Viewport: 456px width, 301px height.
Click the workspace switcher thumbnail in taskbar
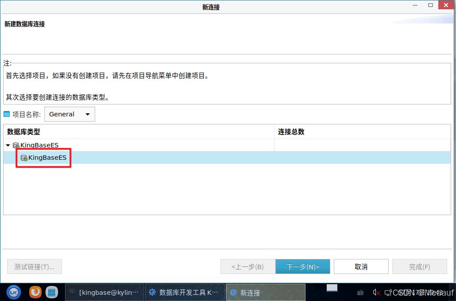click(332, 288)
